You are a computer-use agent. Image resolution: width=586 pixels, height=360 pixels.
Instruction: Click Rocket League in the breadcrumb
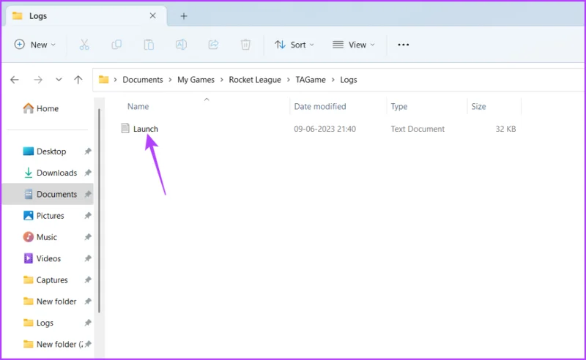pos(255,80)
